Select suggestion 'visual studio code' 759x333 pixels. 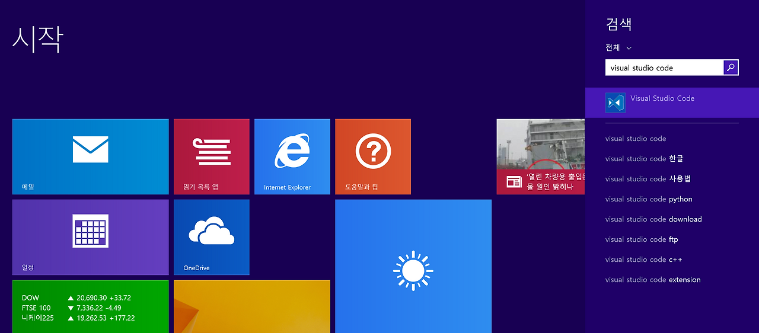pos(636,139)
